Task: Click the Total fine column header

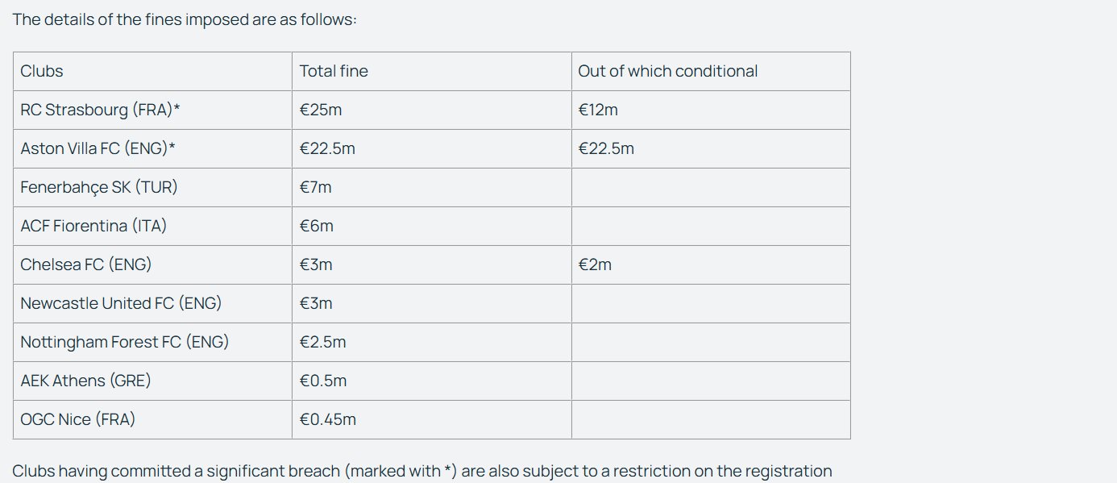Action: pyautogui.click(x=432, y=71)
